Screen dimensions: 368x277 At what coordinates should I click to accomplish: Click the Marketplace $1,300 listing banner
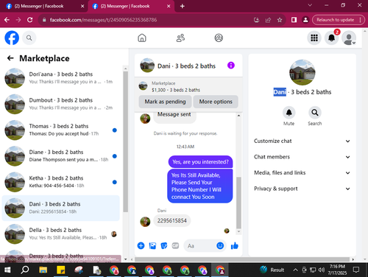[x=188, y=87]
